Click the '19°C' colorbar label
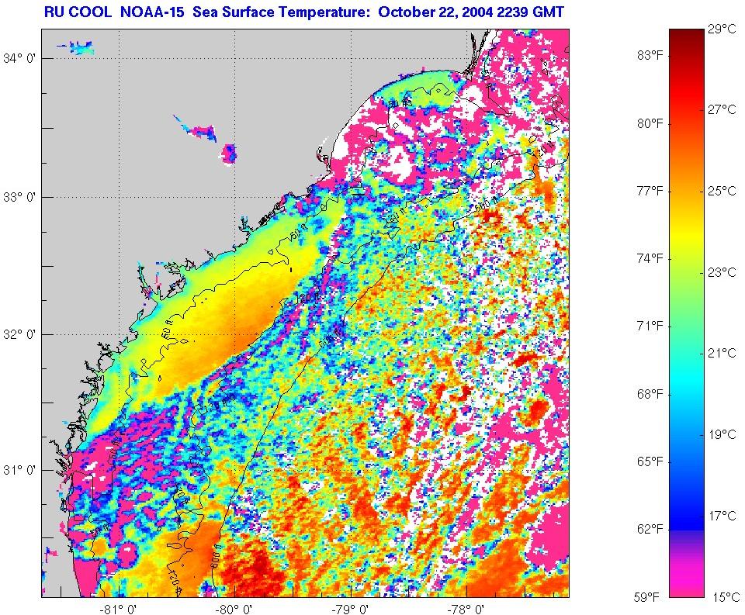The width and height of the screenshot is (745, 615). (722, 434)
